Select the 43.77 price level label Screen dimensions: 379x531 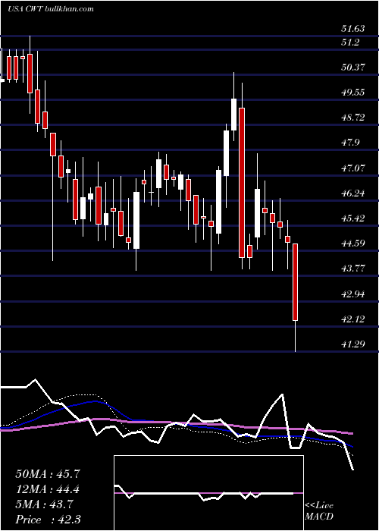pyautogui.click(x=353, y=269)
